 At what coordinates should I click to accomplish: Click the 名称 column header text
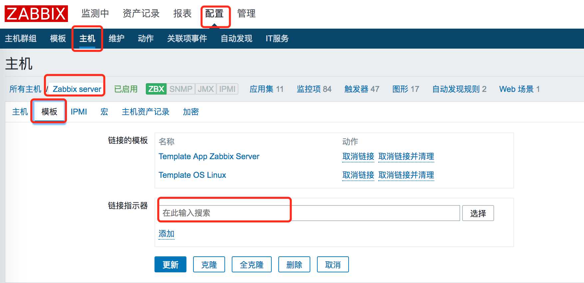pyautogui.click(x=166, y=141)
